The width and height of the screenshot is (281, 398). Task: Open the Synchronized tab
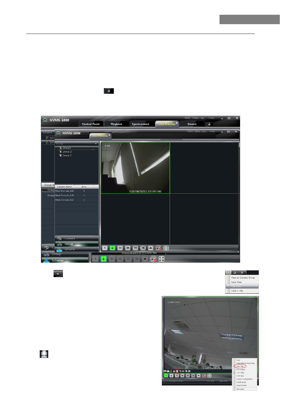[x=140, y=124]
